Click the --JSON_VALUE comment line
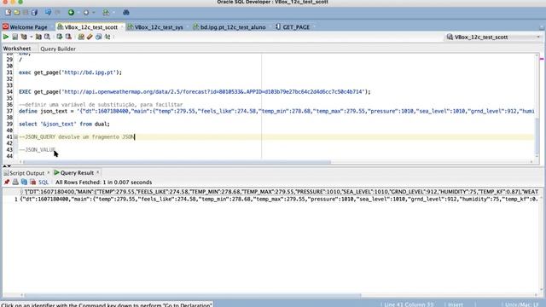Image resolution: width=546 pixels, height=307 pixels. tap(37, 150)
